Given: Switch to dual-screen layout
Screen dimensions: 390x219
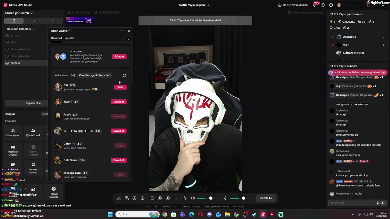Looking at the screenshot, I should (x=53, y=21).
